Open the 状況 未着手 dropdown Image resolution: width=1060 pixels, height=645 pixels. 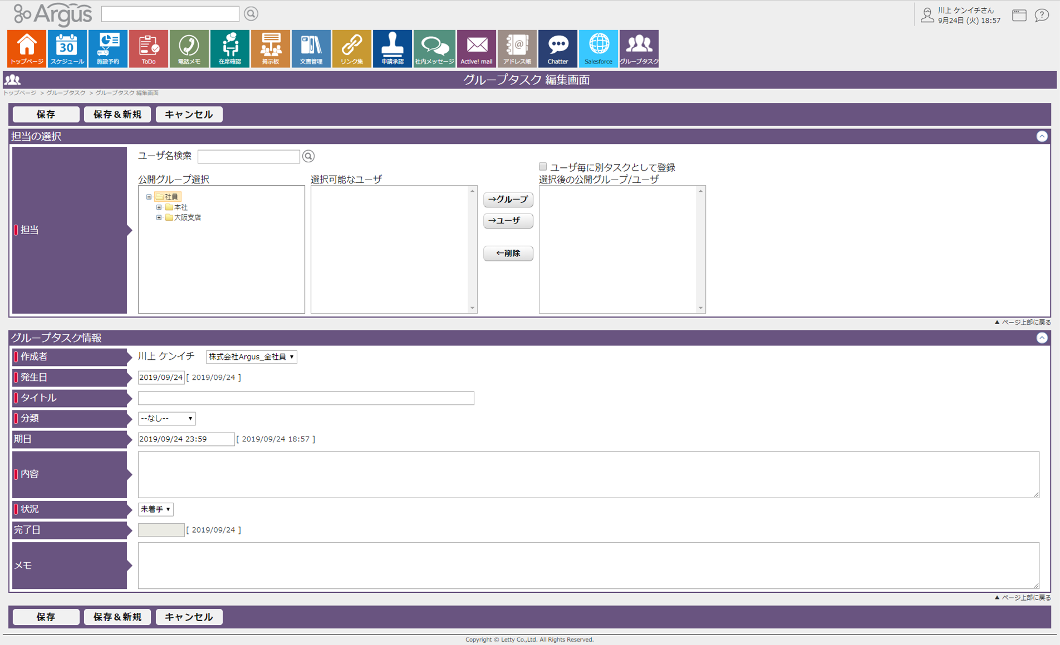[155, 509]
